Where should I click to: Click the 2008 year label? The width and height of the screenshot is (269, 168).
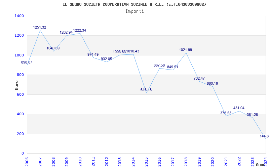[53, 162]
